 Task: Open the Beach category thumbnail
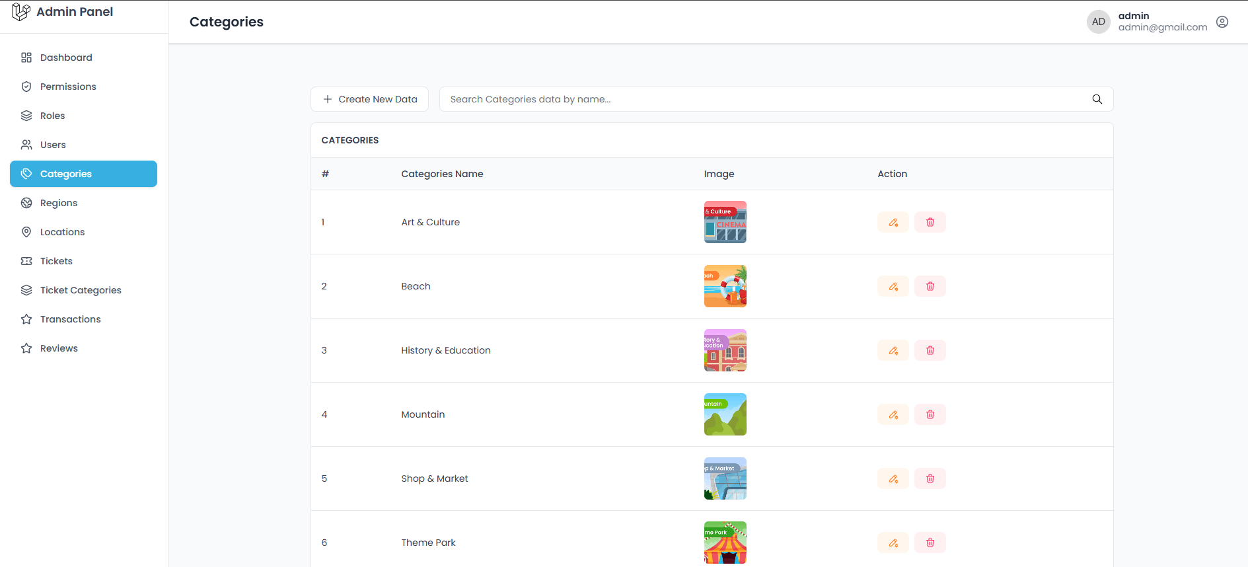pos(725,286)
